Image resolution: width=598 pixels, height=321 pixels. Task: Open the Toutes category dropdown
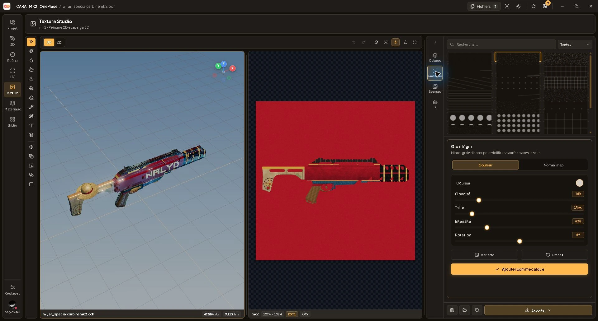pos(575,44)
